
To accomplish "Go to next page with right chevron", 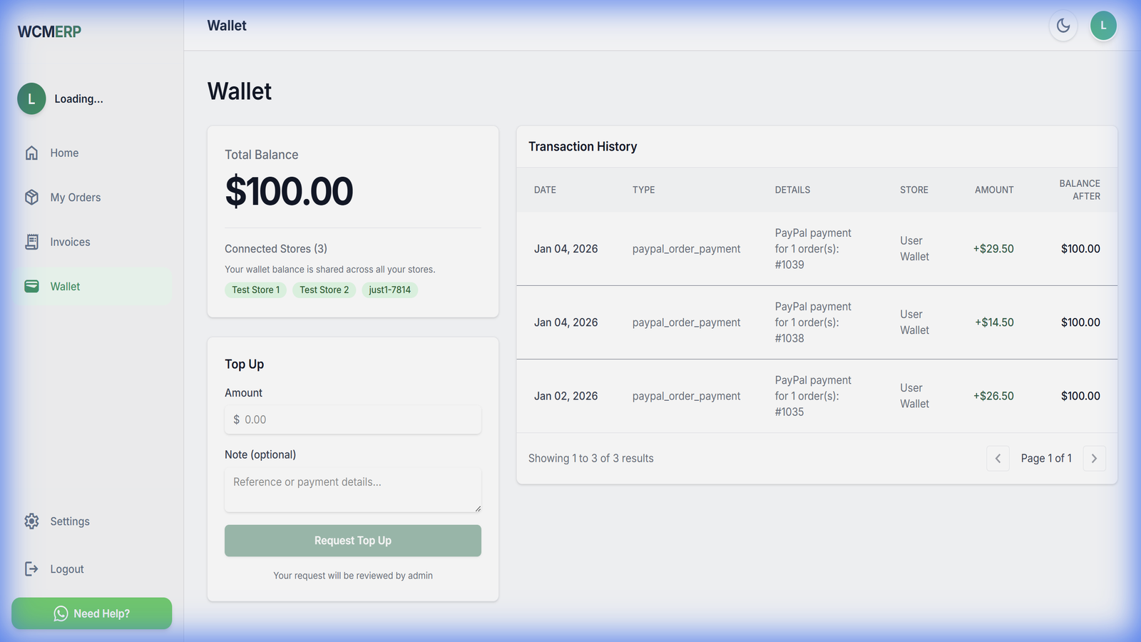I will 1094,458.
